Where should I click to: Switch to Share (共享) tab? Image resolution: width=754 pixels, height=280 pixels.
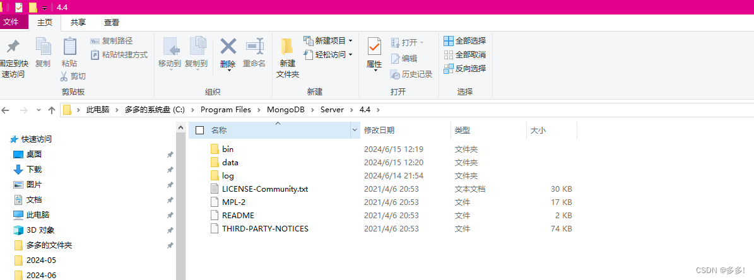(78, 22)
